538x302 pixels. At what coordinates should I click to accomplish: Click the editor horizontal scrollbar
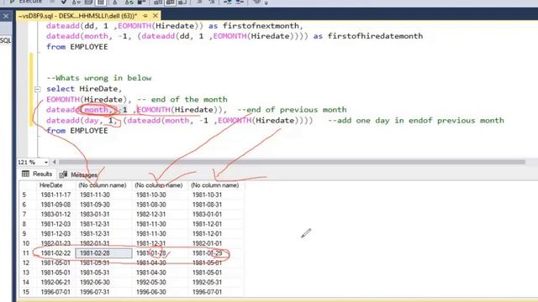(x=292, y=162)
